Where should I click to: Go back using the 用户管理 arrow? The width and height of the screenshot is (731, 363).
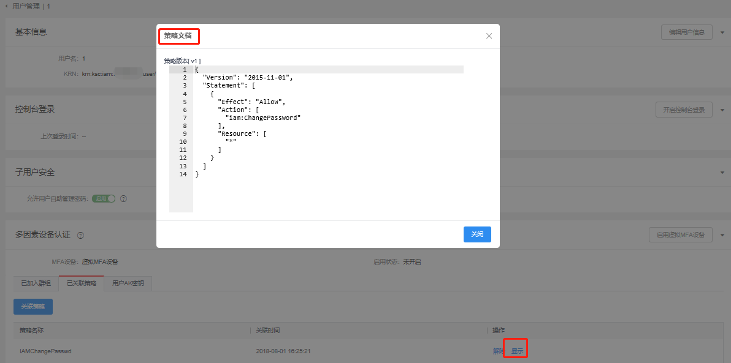coord(7,6)
